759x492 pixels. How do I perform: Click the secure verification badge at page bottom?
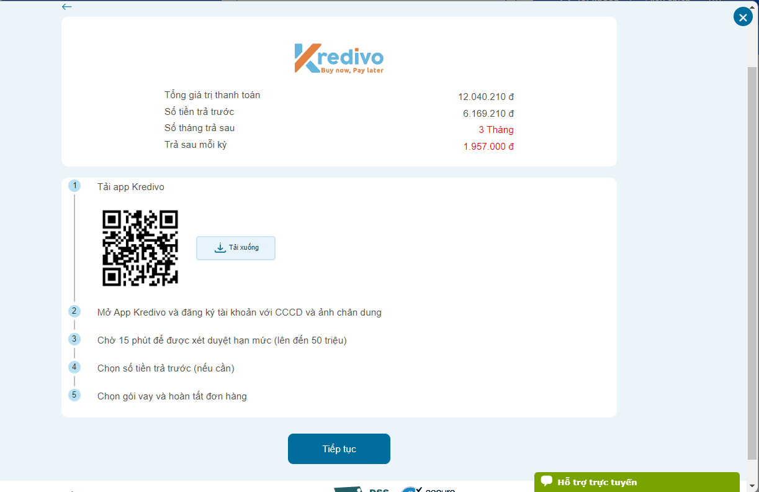point(429,489)
